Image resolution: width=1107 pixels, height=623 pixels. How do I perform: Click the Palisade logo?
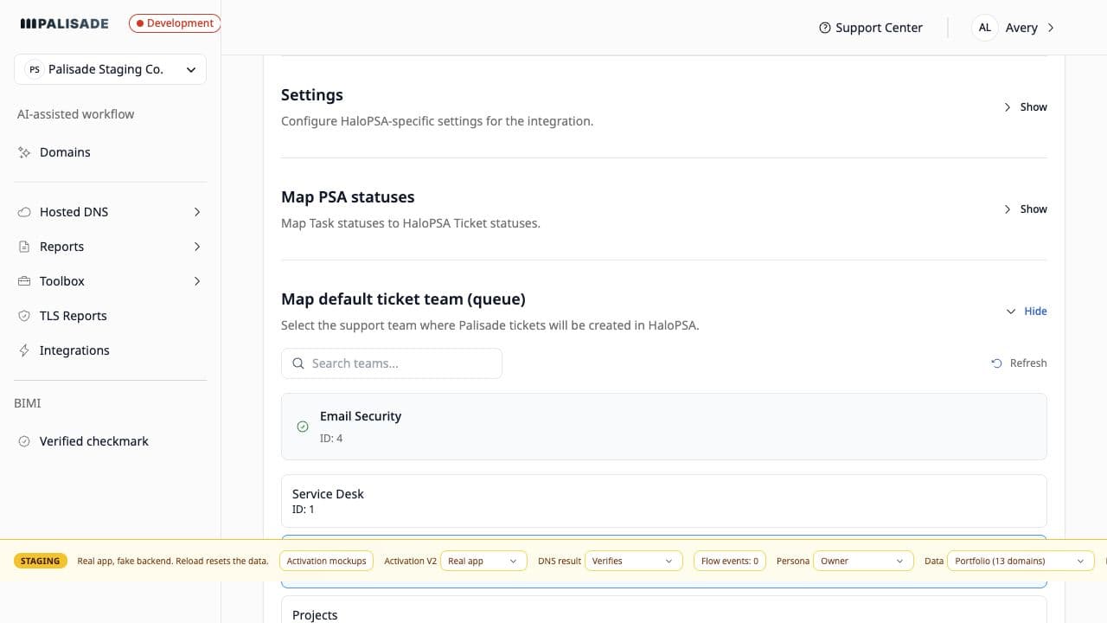pos(65,23)
